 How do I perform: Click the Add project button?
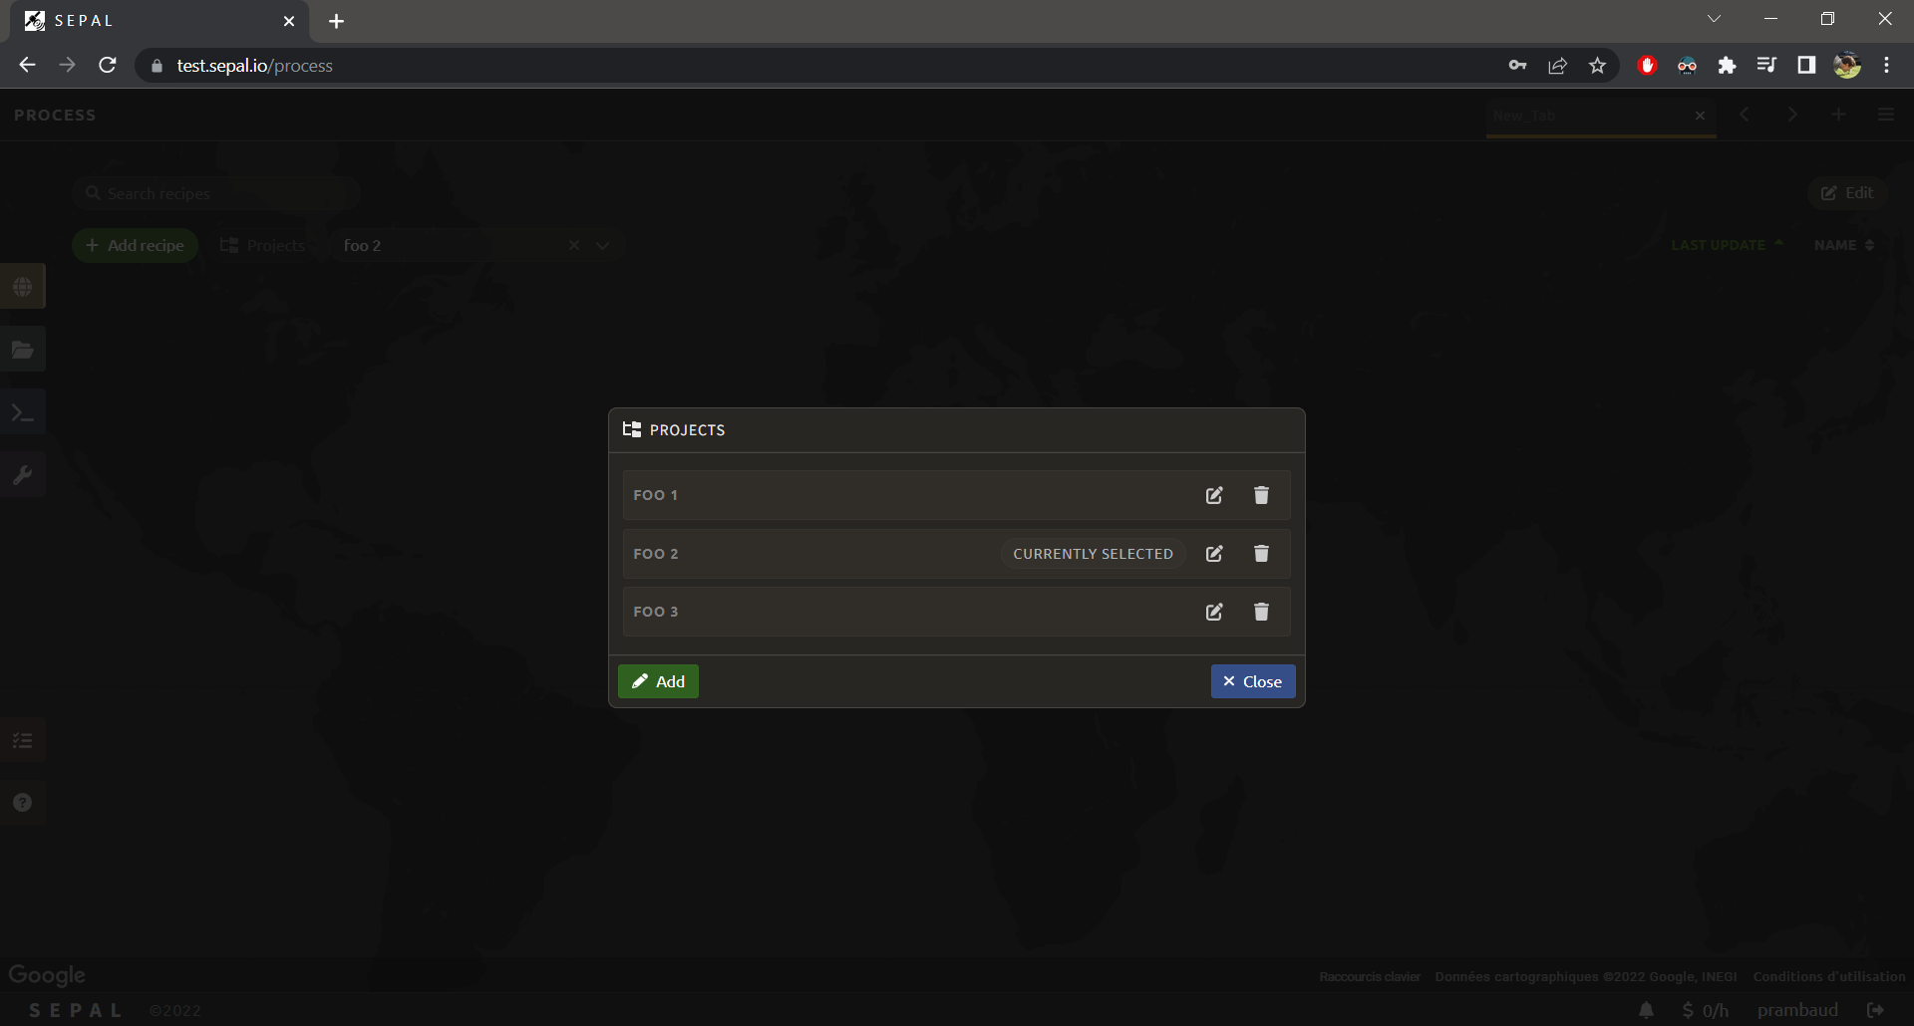pos(658,681)
